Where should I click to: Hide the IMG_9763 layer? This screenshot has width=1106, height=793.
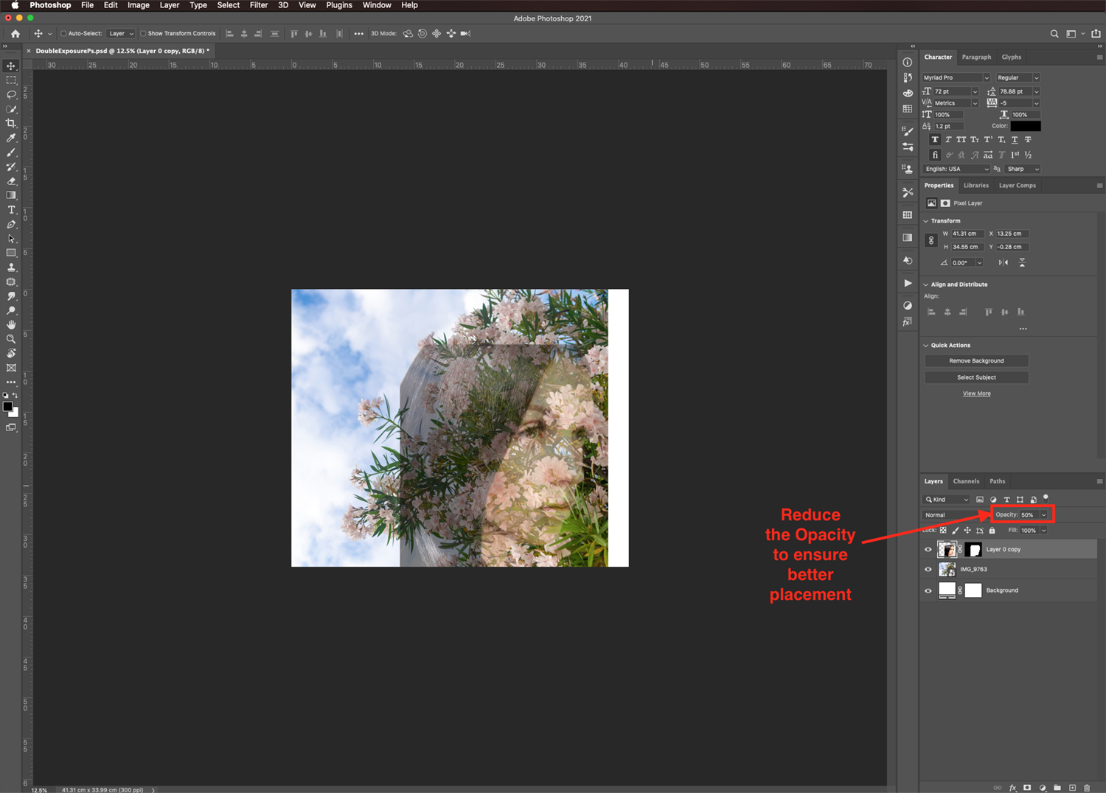tap(928, 570)
